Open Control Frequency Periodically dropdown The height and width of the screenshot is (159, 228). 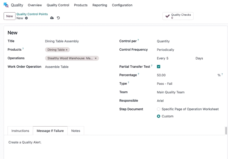[190, 50]
